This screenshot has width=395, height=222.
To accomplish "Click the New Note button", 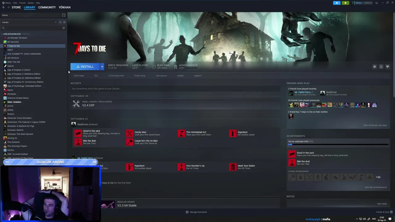I will point(382,204).
